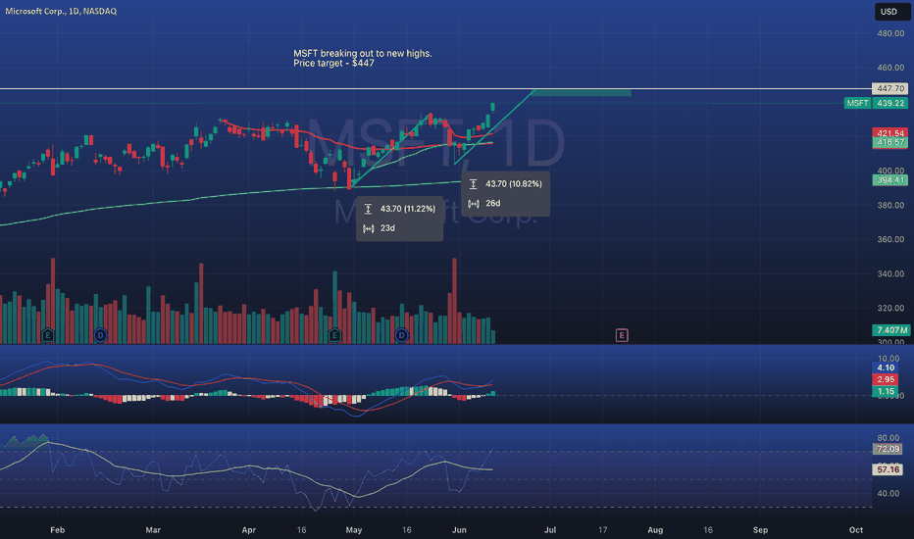Click the Feb label on the time axis
The width and height of the screenshot is (914, 539).
coord(57,529)
